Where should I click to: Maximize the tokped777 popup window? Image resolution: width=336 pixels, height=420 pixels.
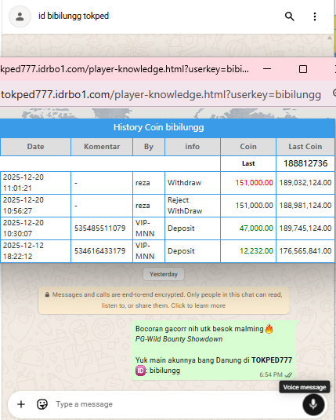[302, 69]
